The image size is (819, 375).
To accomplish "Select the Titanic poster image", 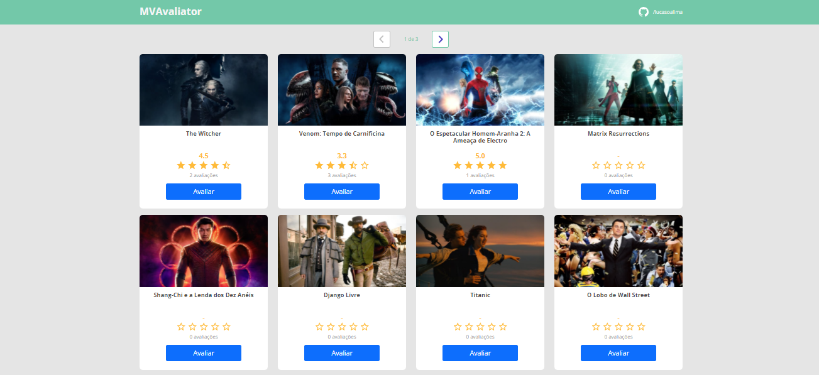I will (480, 251).
